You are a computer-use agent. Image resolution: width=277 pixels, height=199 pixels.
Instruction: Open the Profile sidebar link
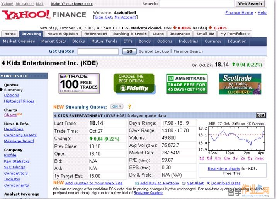point(10,155)
